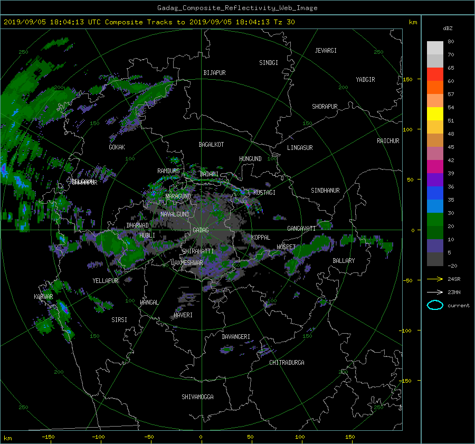Select the green 30 dBZ color swatch
Screen dimensions: 475x444
pyautogui.click(x=435, y=219)
